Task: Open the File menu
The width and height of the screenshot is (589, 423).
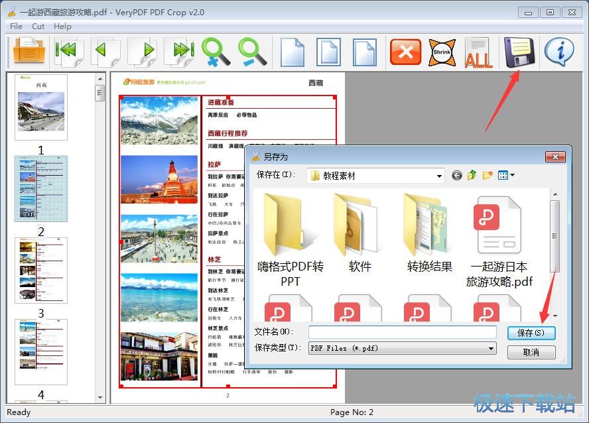Action: tap(15, 26)
